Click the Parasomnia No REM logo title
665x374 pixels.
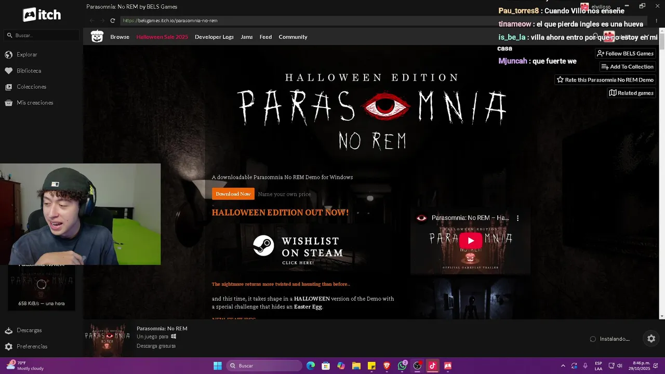[372, 112]
